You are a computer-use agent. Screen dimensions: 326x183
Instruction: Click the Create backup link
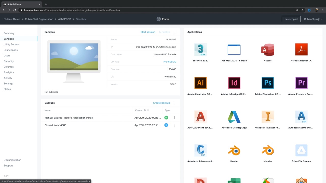tap(161, 103)
